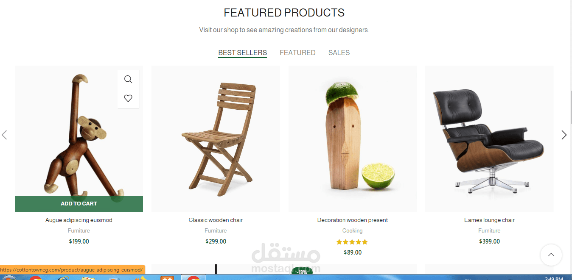Screen dimensions: 572x280
Task: Add monkey toy to wishlist heart icon
Action: tap(128, 98)
